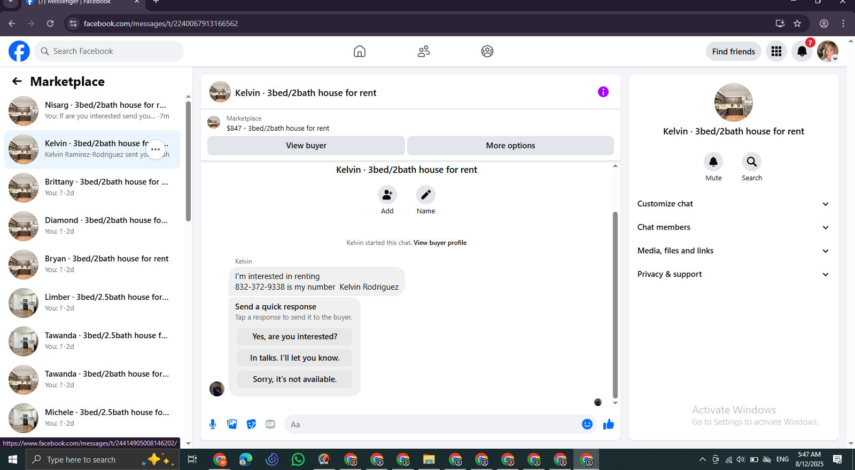Open the emoji picker smiley
Screen dimensions: 855x470
587,424
